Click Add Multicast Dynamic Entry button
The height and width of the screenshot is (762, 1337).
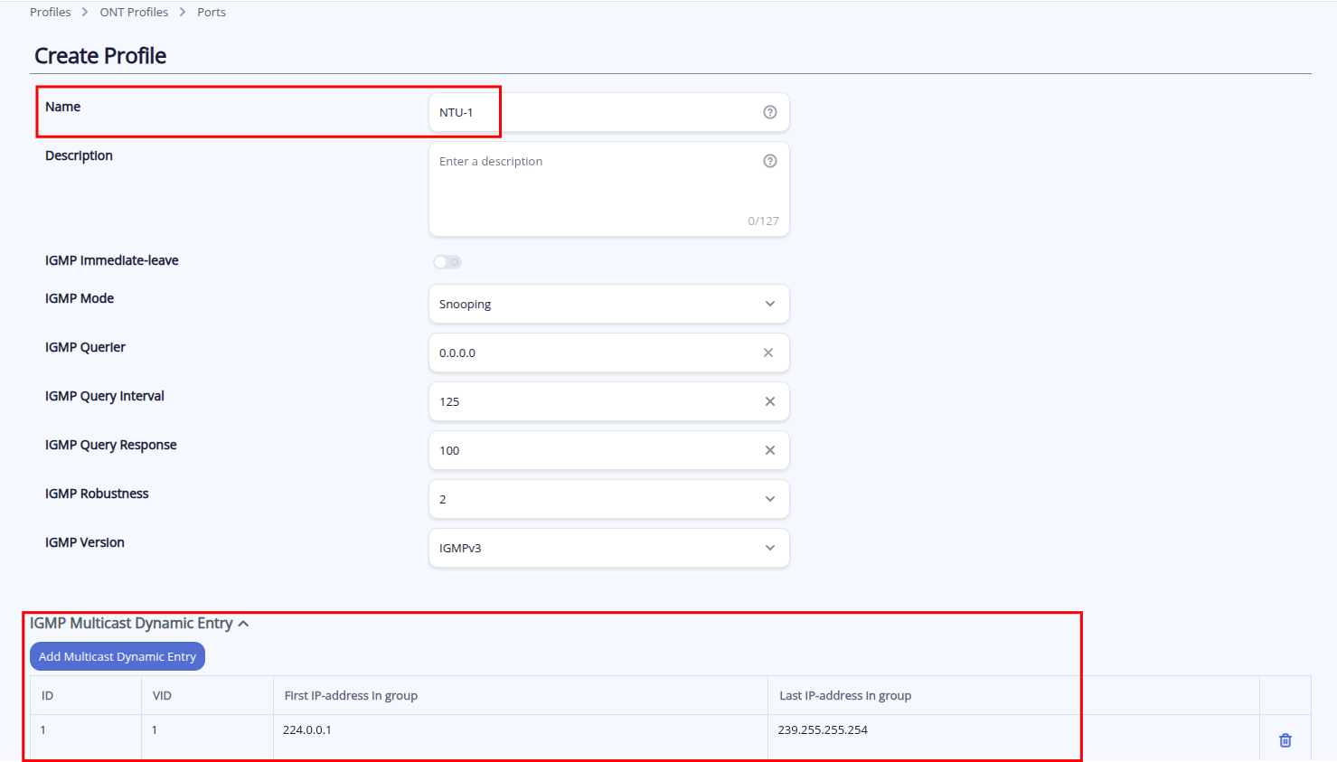coord(118,656)
